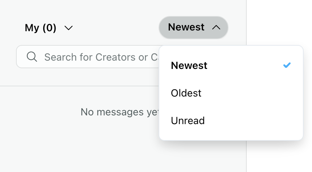Image resolution: width=312 pixels, height=172 pixels.
Task: Sort messages by Oldest first
Action: [231, 93]
